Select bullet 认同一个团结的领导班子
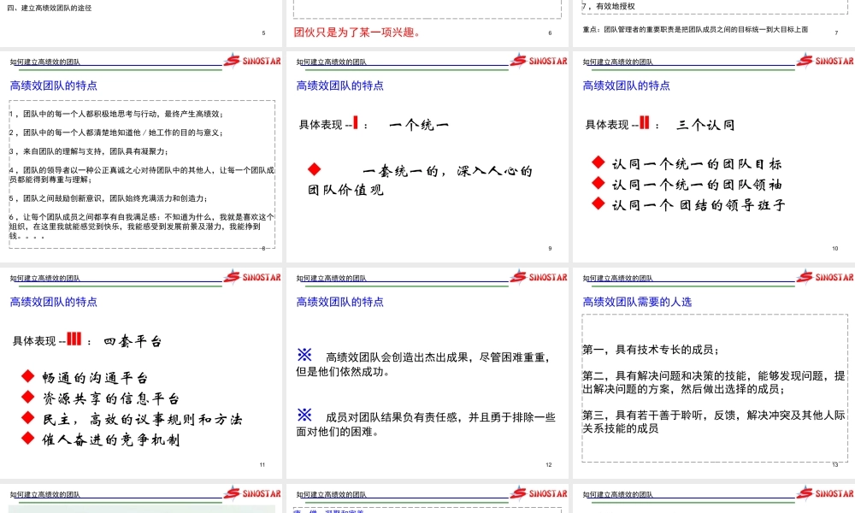 [x=698, y=205]
